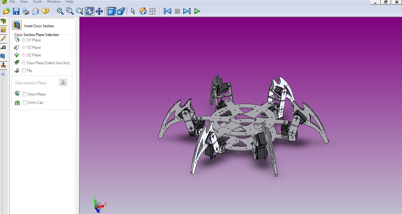Select the Face Plane radio button
The height and width of the screenshot is (214, 402).
(24, 63)
